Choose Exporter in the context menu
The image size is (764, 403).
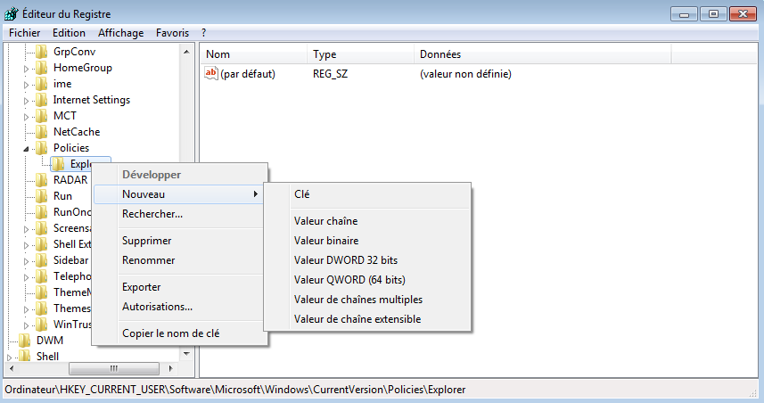click(178, 287)
